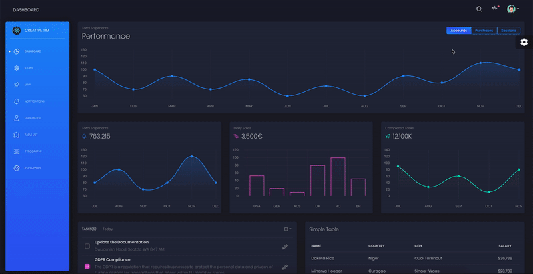Click the '$36,738' salary cell

(505, 259)
